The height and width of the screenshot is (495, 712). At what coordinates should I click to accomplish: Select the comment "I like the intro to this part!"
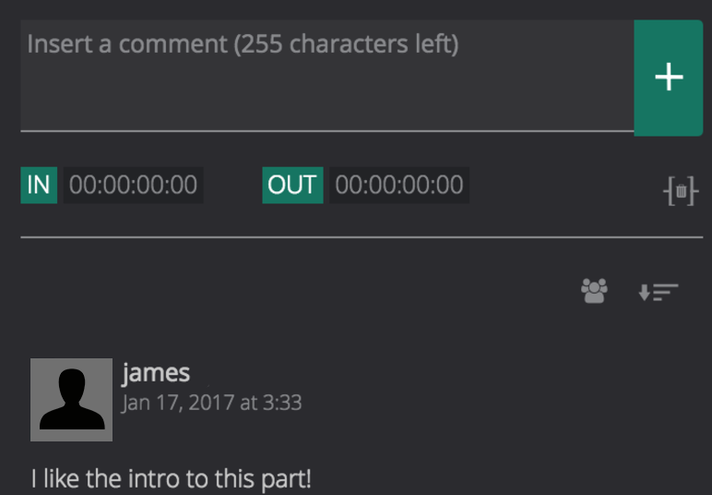click(171, 479)
